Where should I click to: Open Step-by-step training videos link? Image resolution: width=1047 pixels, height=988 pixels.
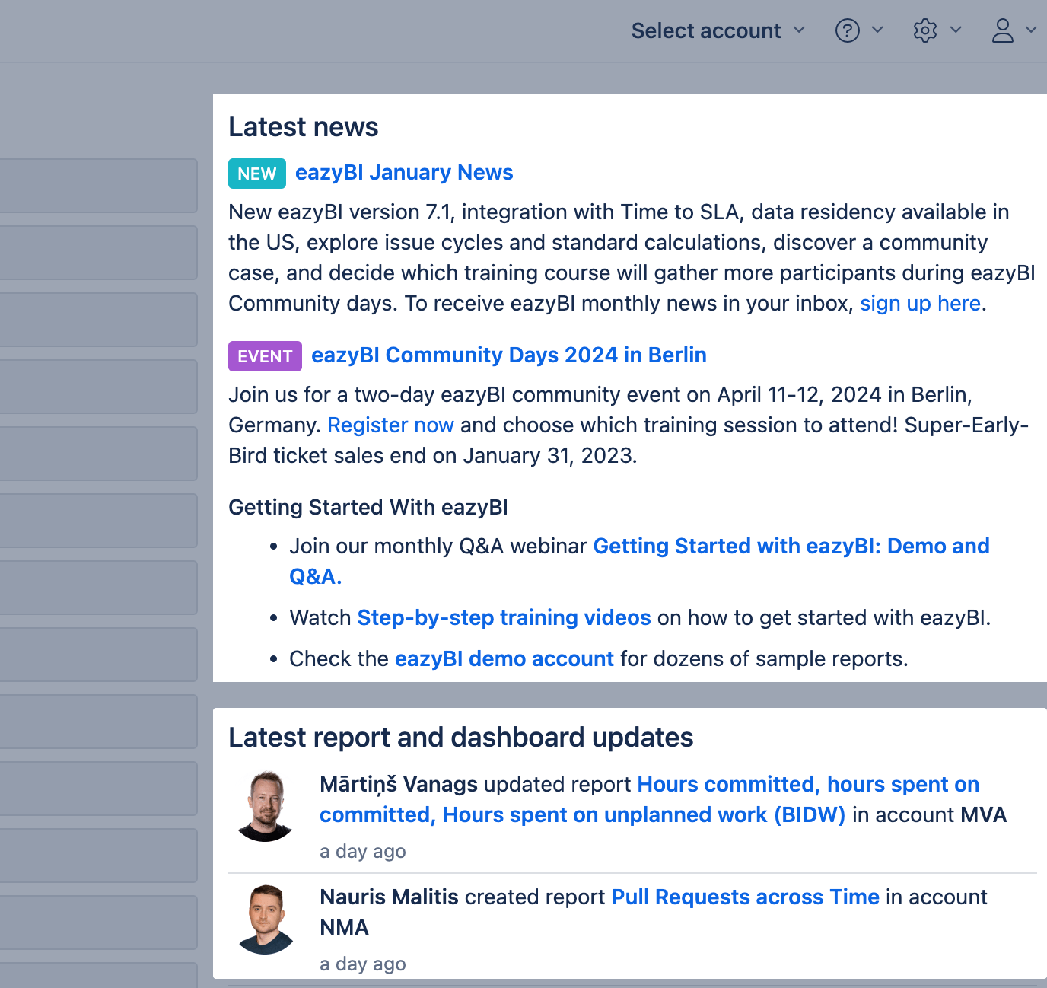(x=504, y=618)
